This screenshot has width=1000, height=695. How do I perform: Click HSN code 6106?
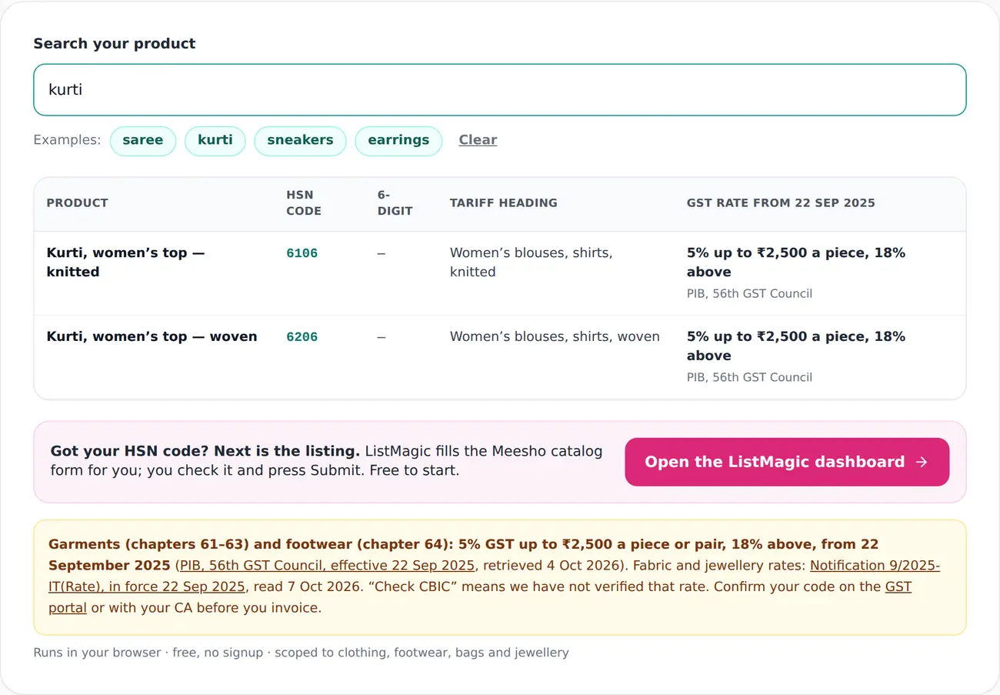[302, 253]
